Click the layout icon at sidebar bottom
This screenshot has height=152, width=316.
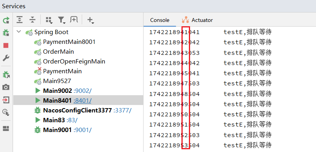(x=6, y=128)
